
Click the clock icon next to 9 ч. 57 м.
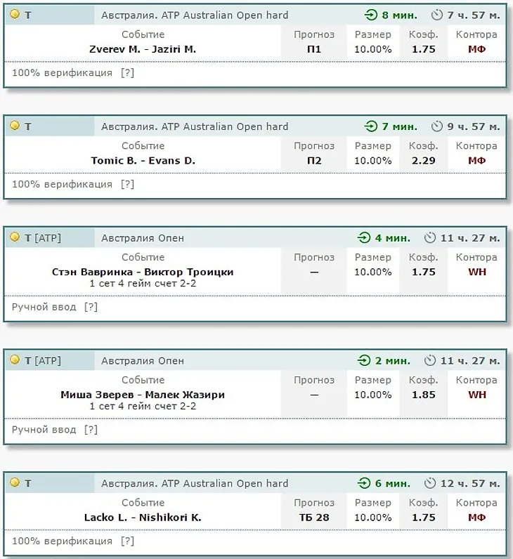[x=436, y=126]
